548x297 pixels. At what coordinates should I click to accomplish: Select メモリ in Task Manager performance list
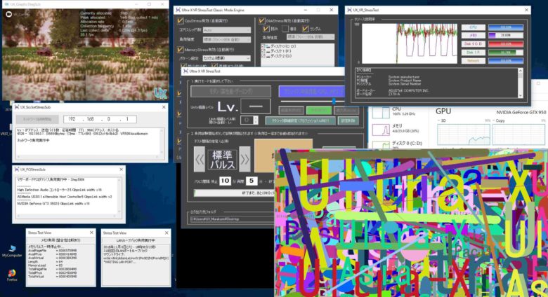tap(399, 129)
